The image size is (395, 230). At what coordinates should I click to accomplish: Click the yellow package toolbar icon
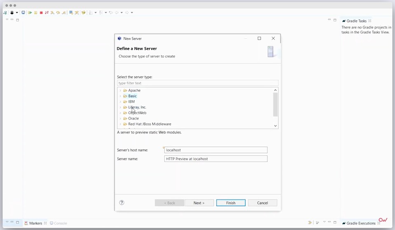83,13
